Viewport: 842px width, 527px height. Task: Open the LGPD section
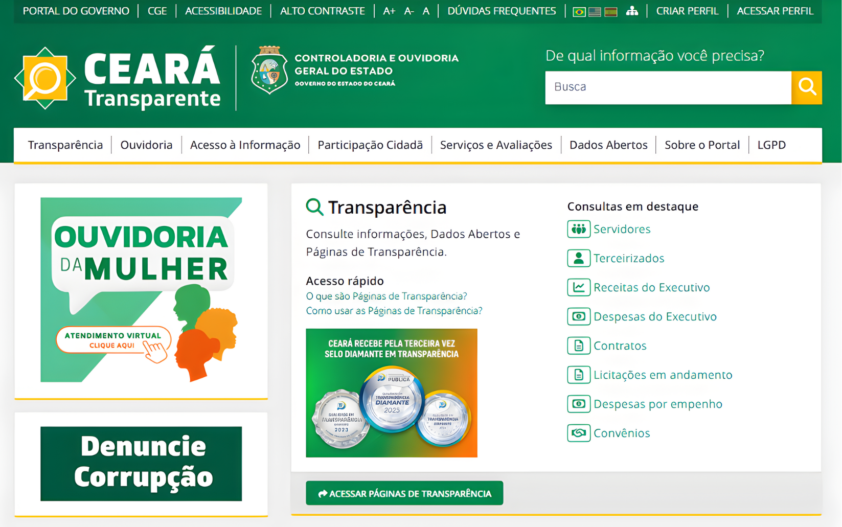(771, 145)
